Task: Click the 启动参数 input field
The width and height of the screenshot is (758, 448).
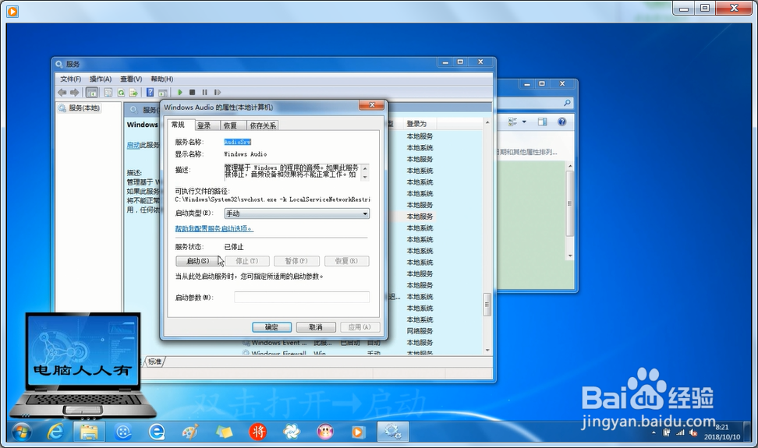Action: click(x=302, y=298)
